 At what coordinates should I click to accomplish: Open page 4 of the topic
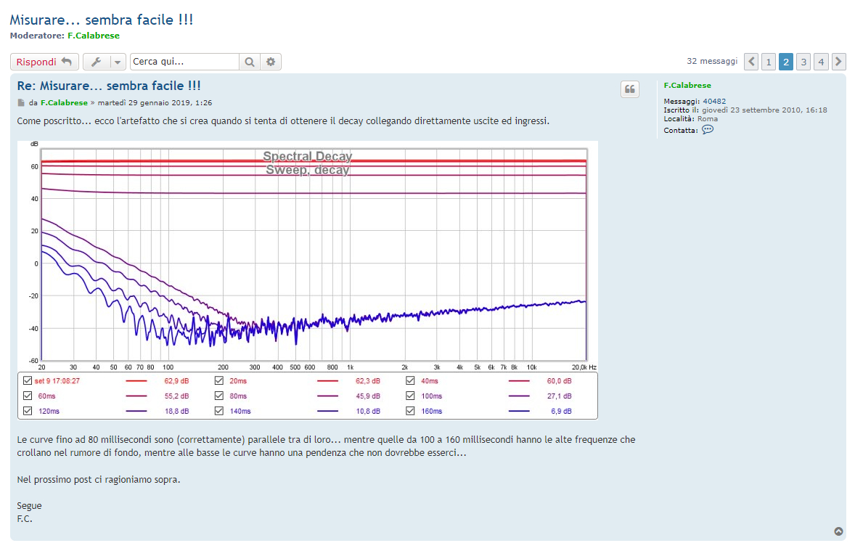click(821, 62)
